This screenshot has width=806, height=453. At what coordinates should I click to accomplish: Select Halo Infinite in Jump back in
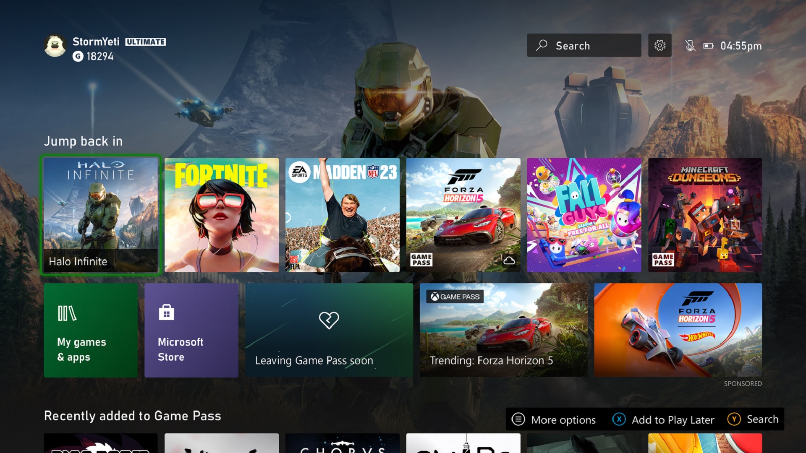point(101,215)
